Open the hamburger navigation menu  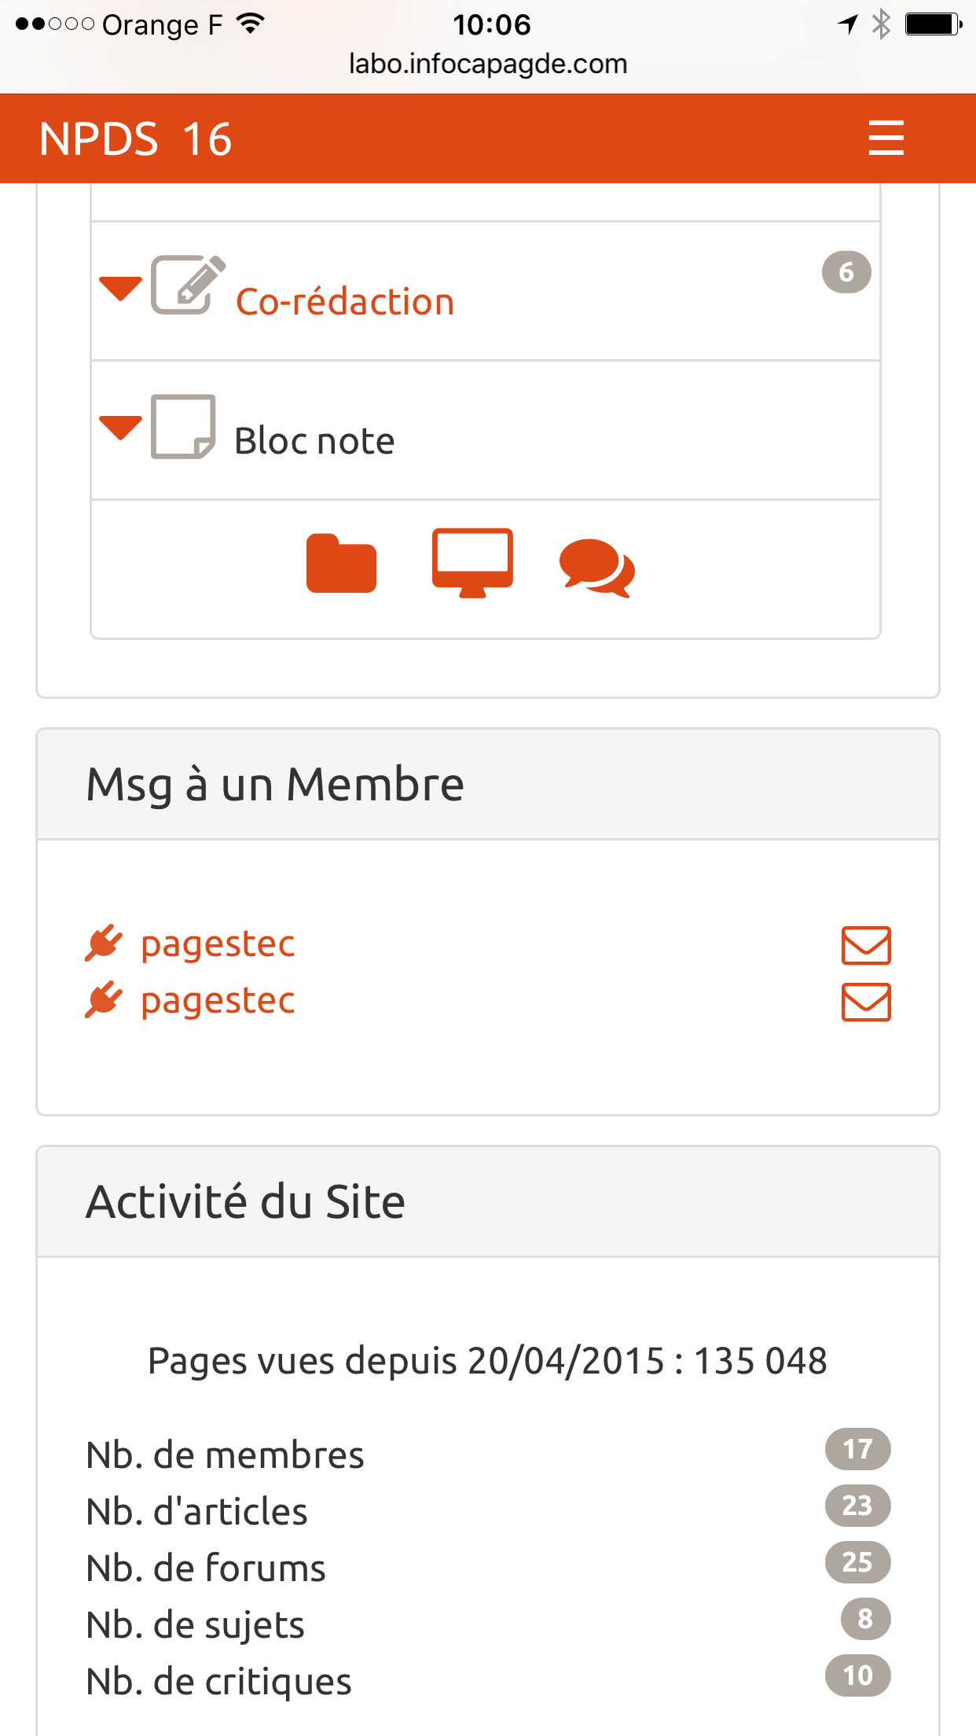coord(886,138)
